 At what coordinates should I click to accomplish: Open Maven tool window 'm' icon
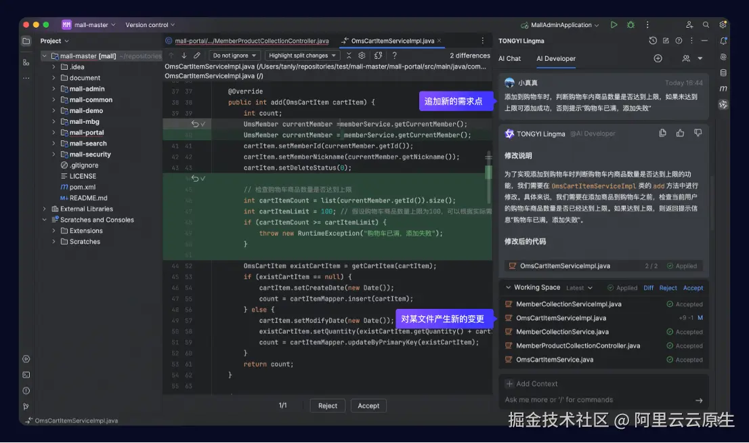tap(723, 89)
